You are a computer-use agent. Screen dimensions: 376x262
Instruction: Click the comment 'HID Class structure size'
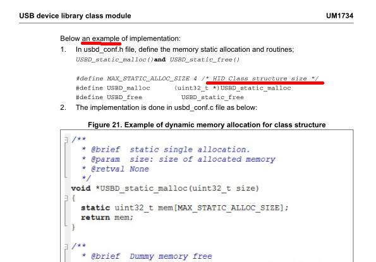(260, 78)
